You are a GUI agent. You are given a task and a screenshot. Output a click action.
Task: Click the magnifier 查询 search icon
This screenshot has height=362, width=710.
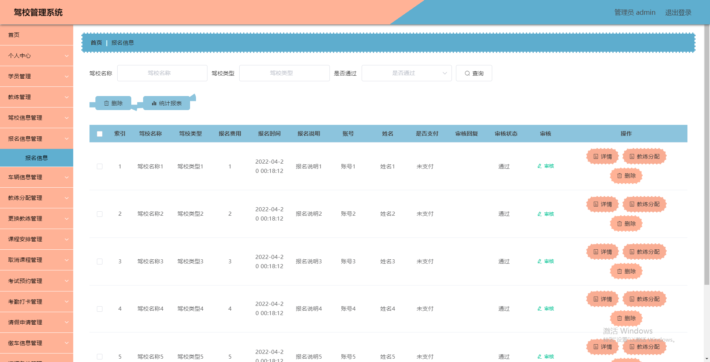tap(467, 73)
